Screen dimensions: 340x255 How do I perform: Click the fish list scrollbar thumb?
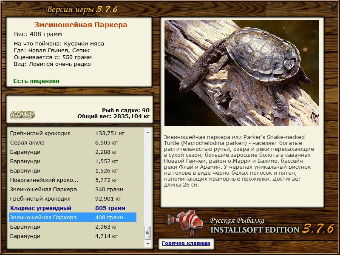tap(148, 232)
